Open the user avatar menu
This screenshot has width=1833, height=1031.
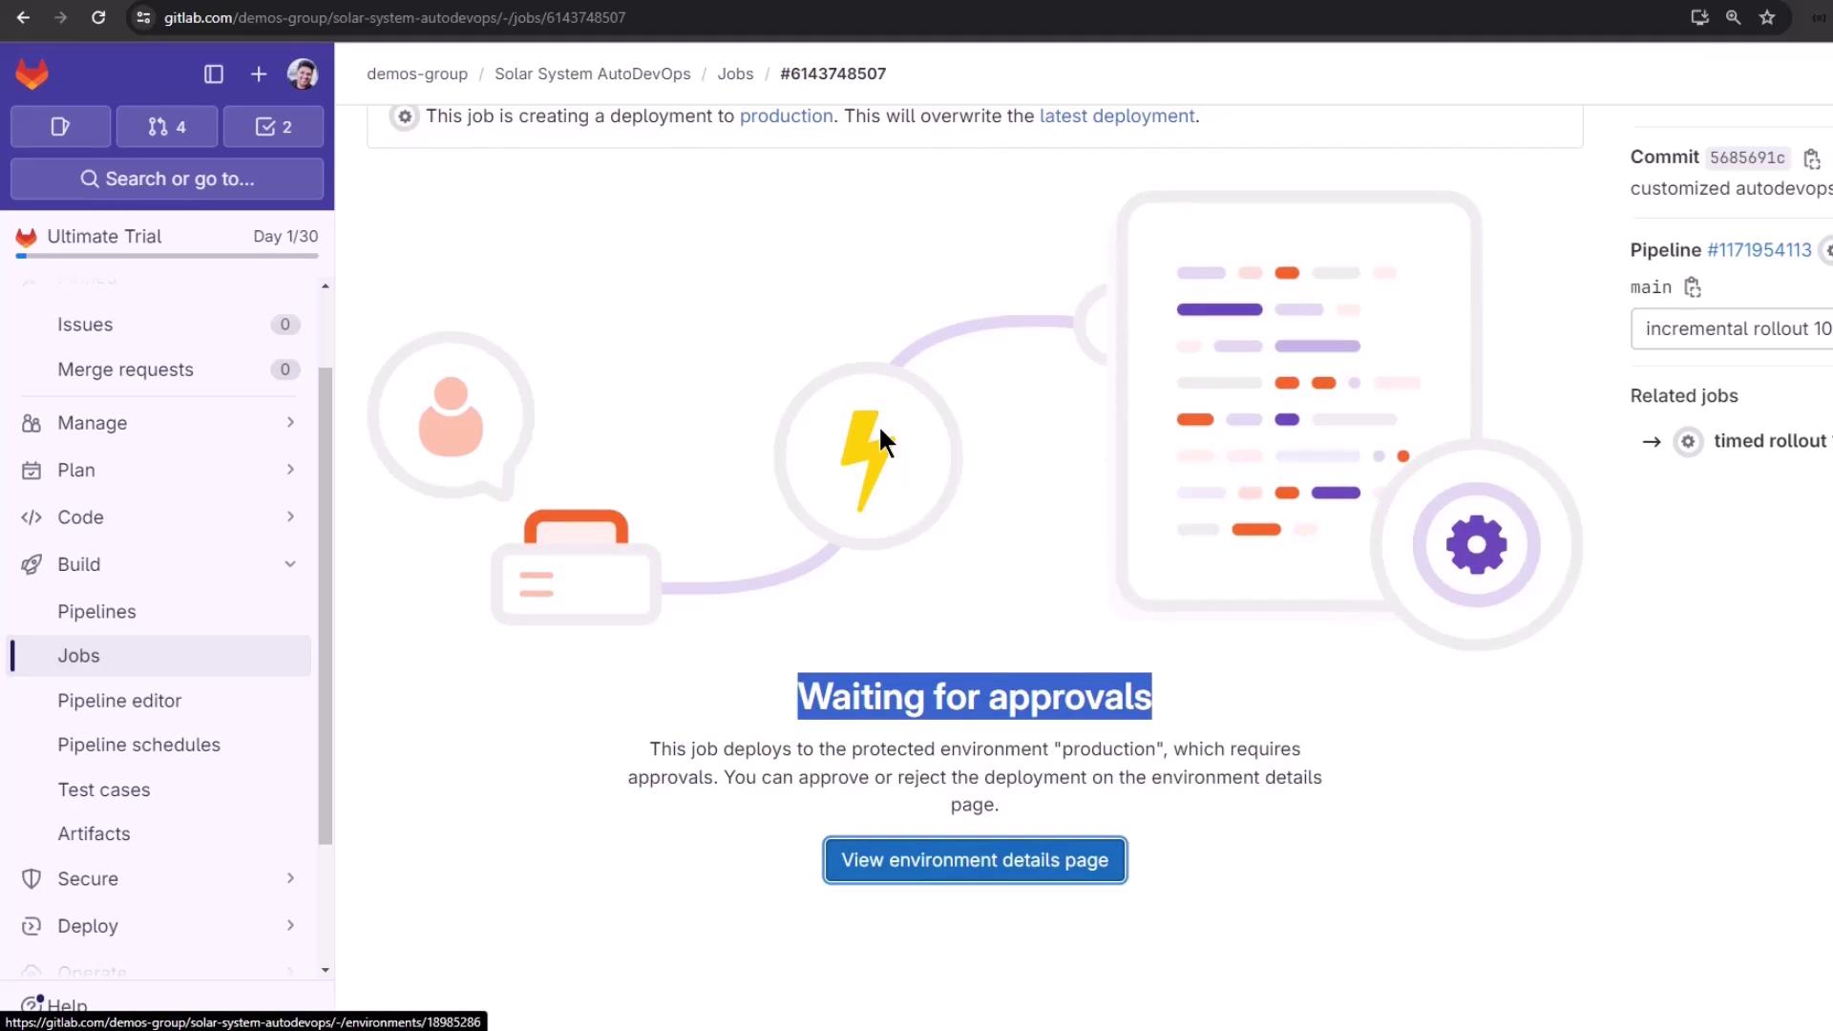(303, 74)
